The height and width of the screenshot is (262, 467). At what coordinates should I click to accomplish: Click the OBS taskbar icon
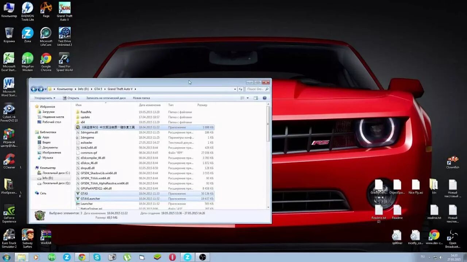click(x=202, y=257)
